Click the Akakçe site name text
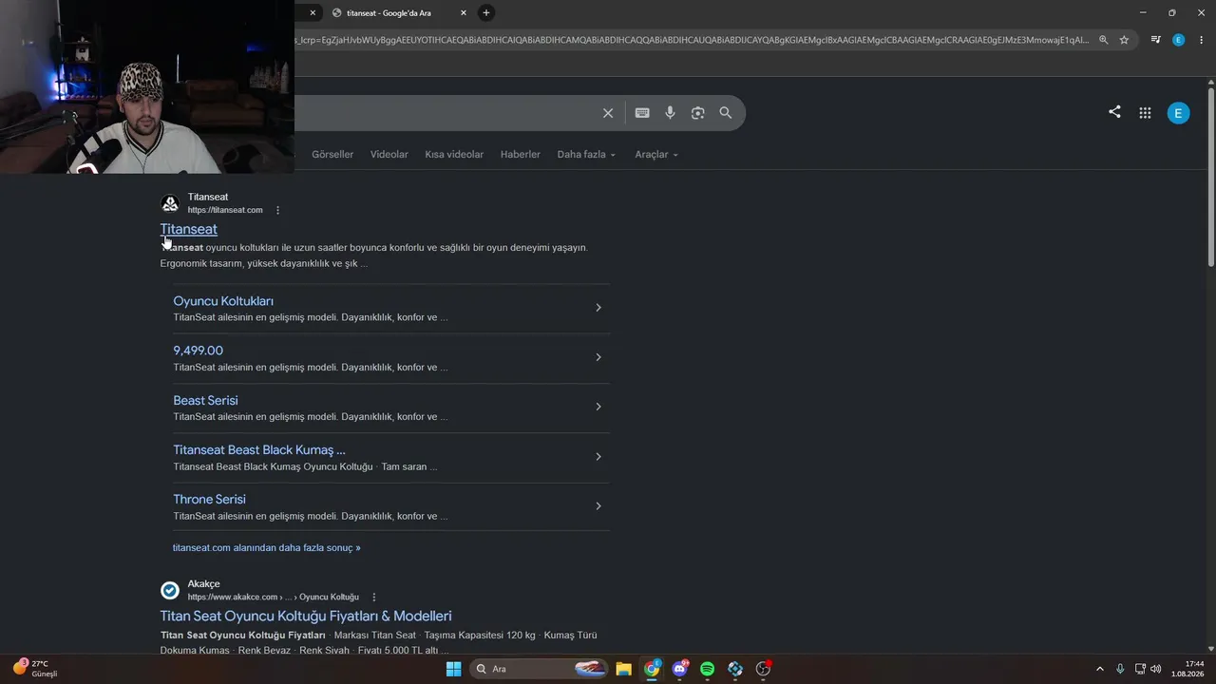 coord(203,584)
